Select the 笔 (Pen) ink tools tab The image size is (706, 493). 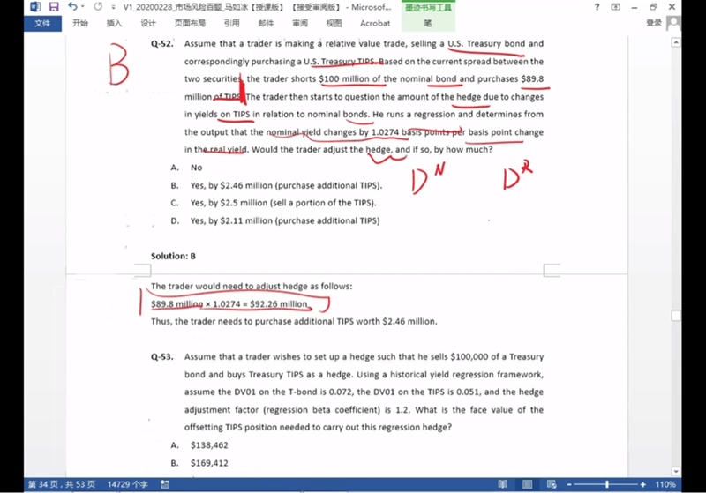(x=427, y=23)
